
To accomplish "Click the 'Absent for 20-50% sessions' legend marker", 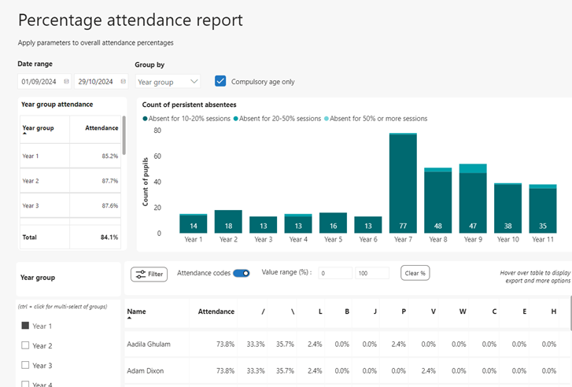I will point(235,119).
